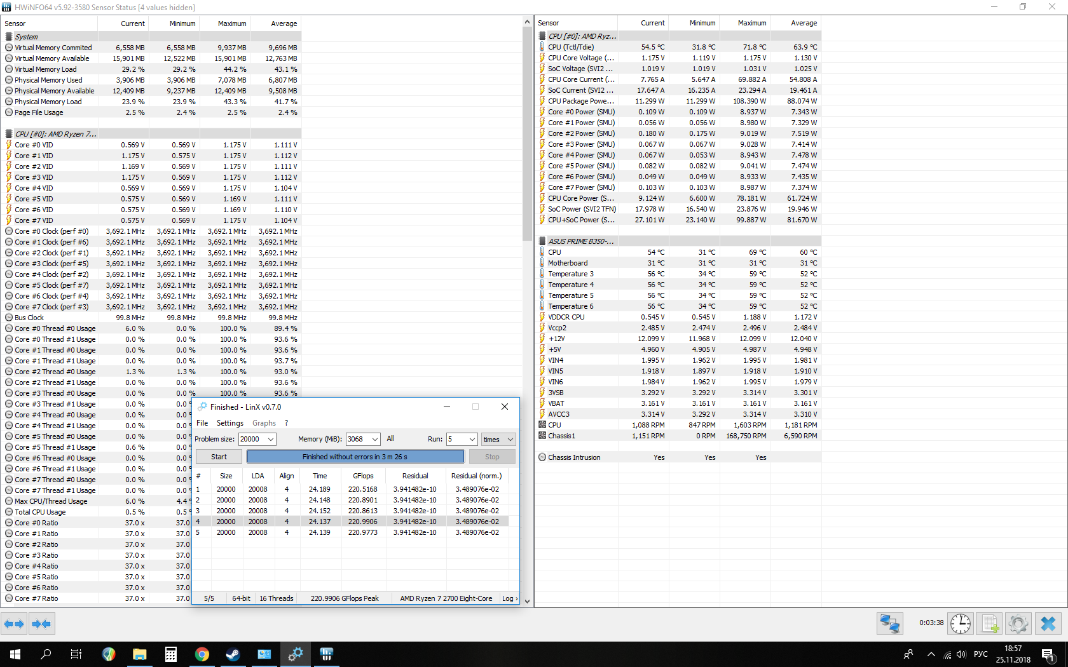Open the Action Center notifications icon
This screenshot has width=1068, height=667.
pos(1048,654)
